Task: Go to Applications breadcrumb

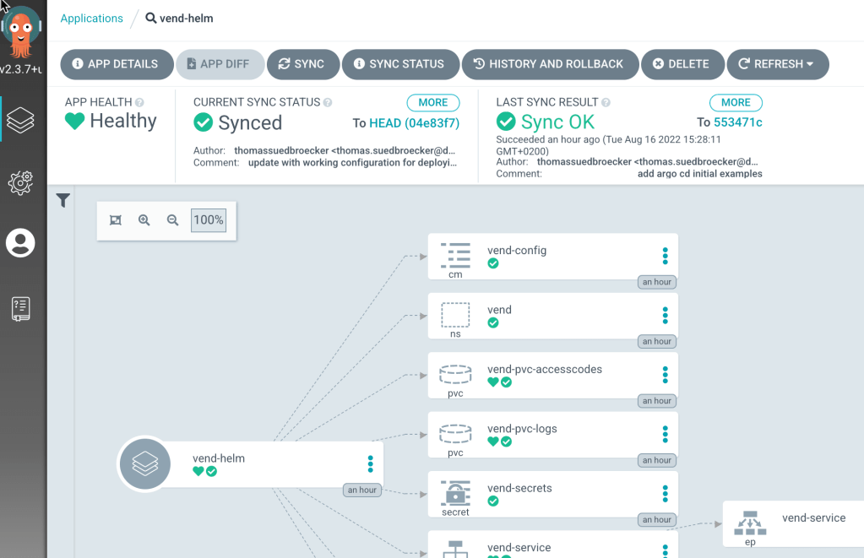Action: [91, 18]
